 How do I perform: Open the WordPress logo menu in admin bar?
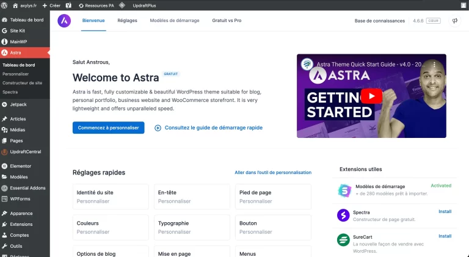pyautogui.click(x=4, y=5)
